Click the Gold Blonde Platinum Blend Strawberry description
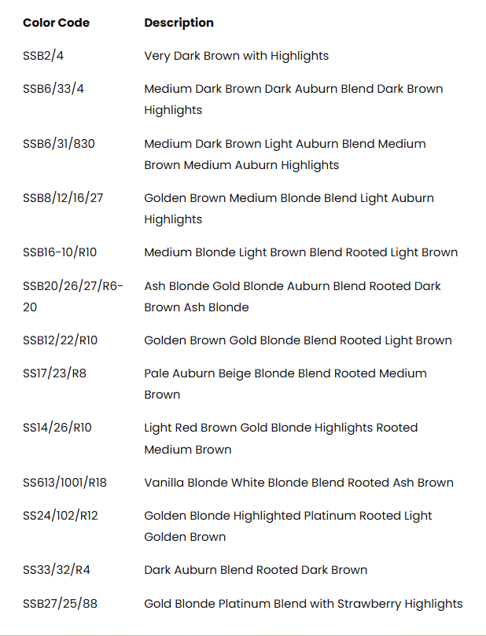 (303, 604)
